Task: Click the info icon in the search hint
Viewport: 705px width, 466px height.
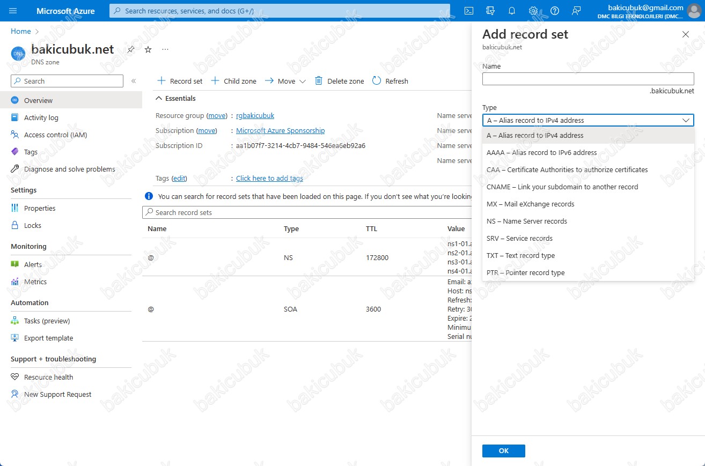Action: point(149,196)
